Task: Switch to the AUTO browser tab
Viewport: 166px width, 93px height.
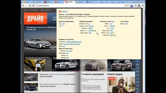Action: point(49,2)
